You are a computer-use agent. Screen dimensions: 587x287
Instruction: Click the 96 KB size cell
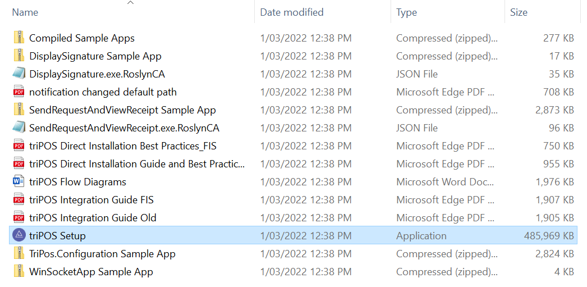[x=561, y=128]
